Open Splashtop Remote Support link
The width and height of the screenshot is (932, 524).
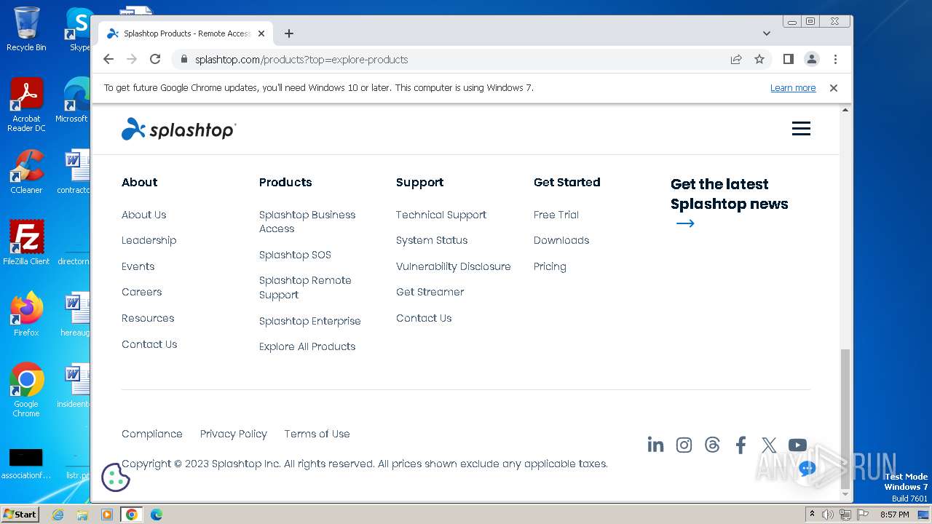coord(305,287)
